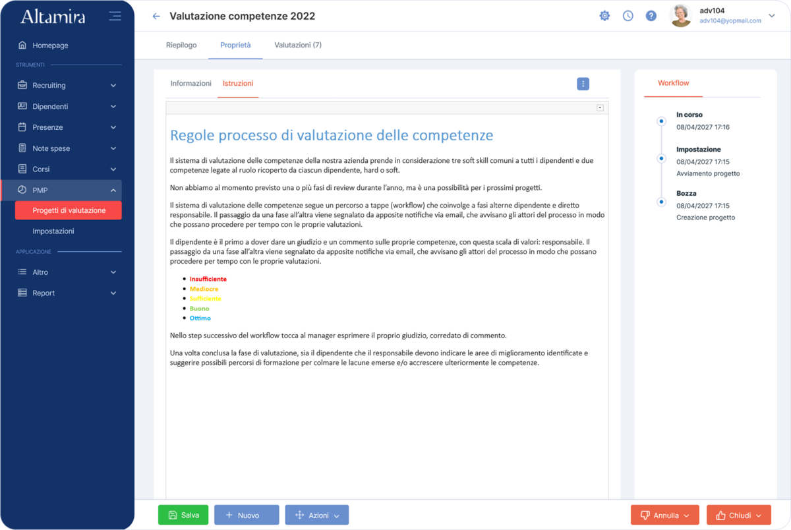Click the Altro list icon
The width and height of the screenshot is (791, 530).
(22, 272)
